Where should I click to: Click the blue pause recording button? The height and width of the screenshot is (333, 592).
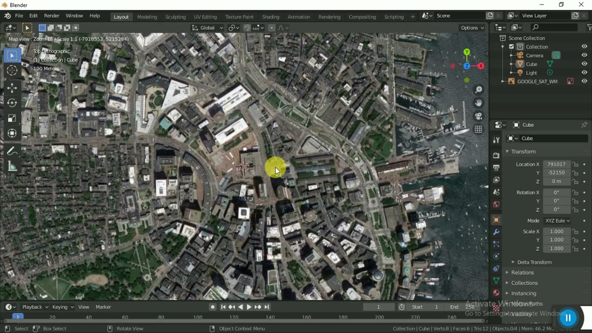coord(567,318)
